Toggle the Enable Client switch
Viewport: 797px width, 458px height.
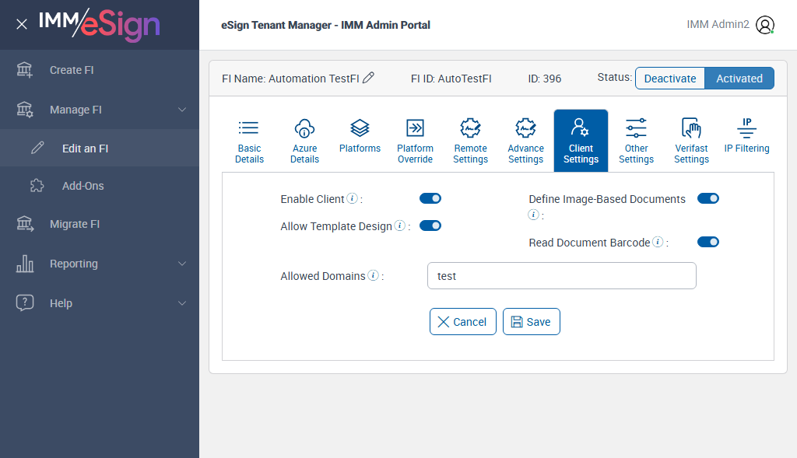point(430,198)
